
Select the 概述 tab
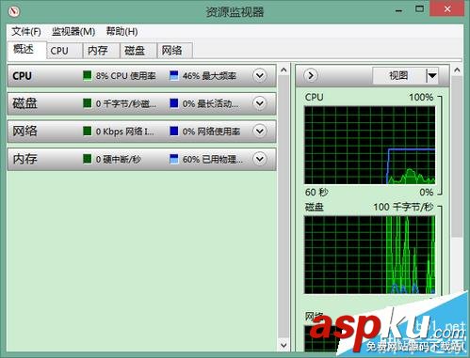(27, 49)
